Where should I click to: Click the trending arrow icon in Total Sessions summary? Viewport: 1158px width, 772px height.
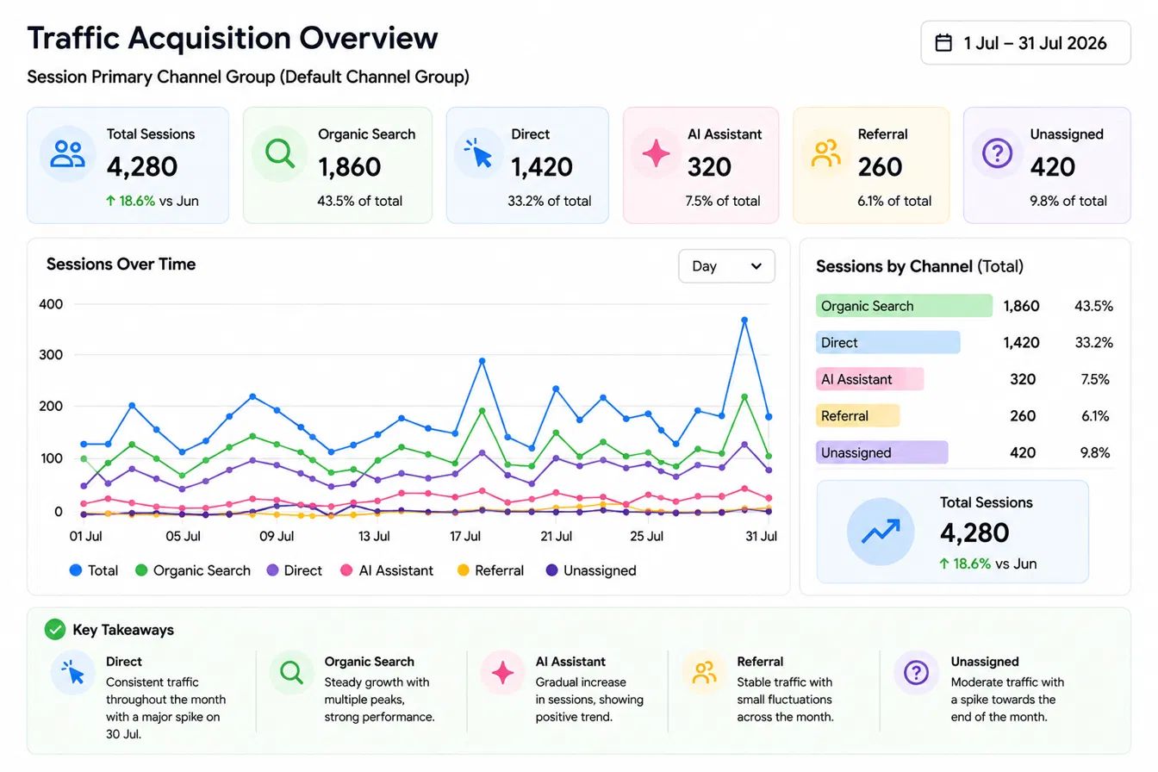tap(880, 531)
